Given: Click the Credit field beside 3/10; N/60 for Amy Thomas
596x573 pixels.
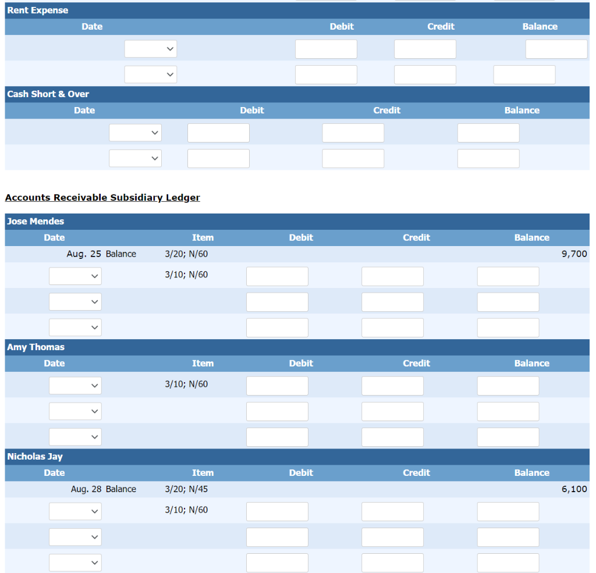Looking at the screenshot, I should (x=392, y=385).
